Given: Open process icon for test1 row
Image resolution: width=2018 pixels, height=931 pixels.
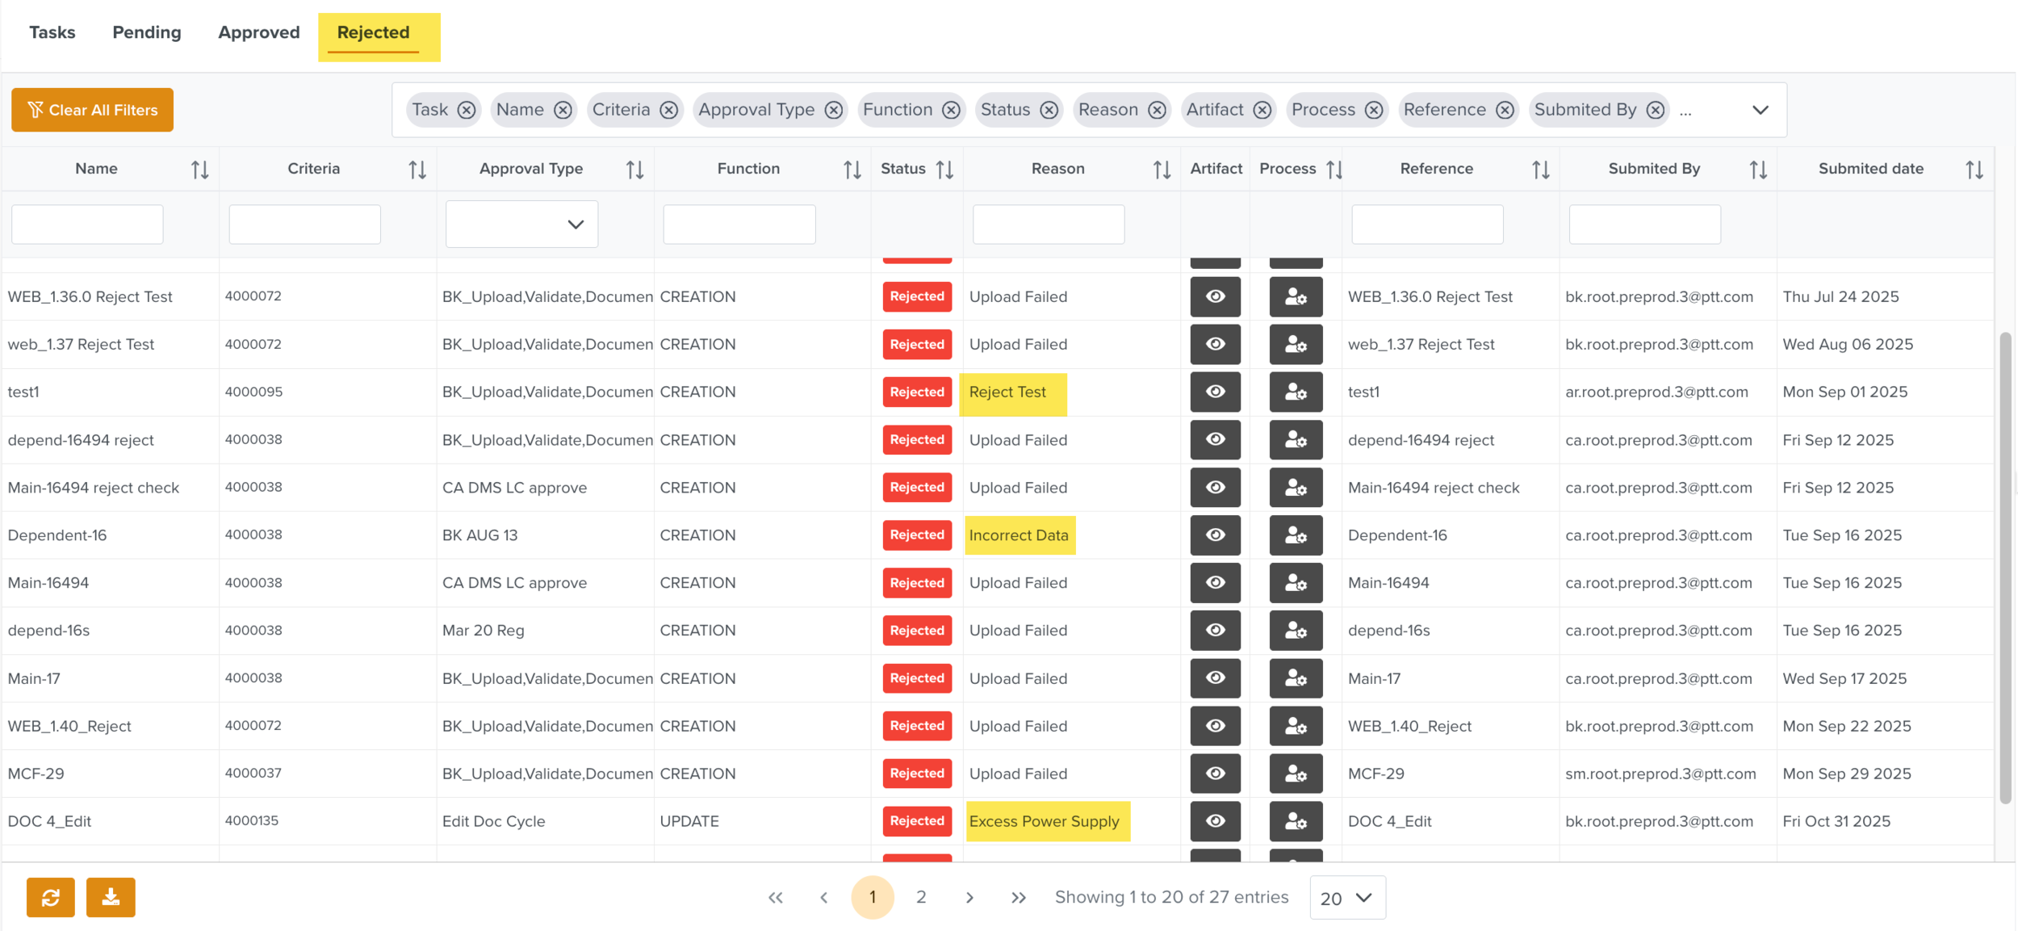Looking at the screenshot, I should click(1295, 392).
